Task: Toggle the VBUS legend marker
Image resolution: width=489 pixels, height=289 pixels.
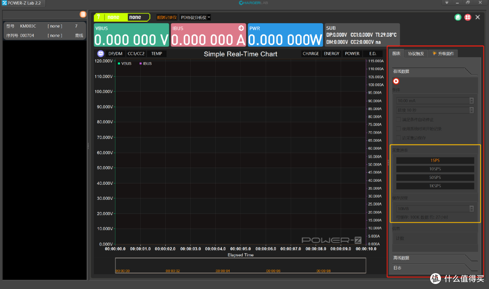Action: [119, 63]
